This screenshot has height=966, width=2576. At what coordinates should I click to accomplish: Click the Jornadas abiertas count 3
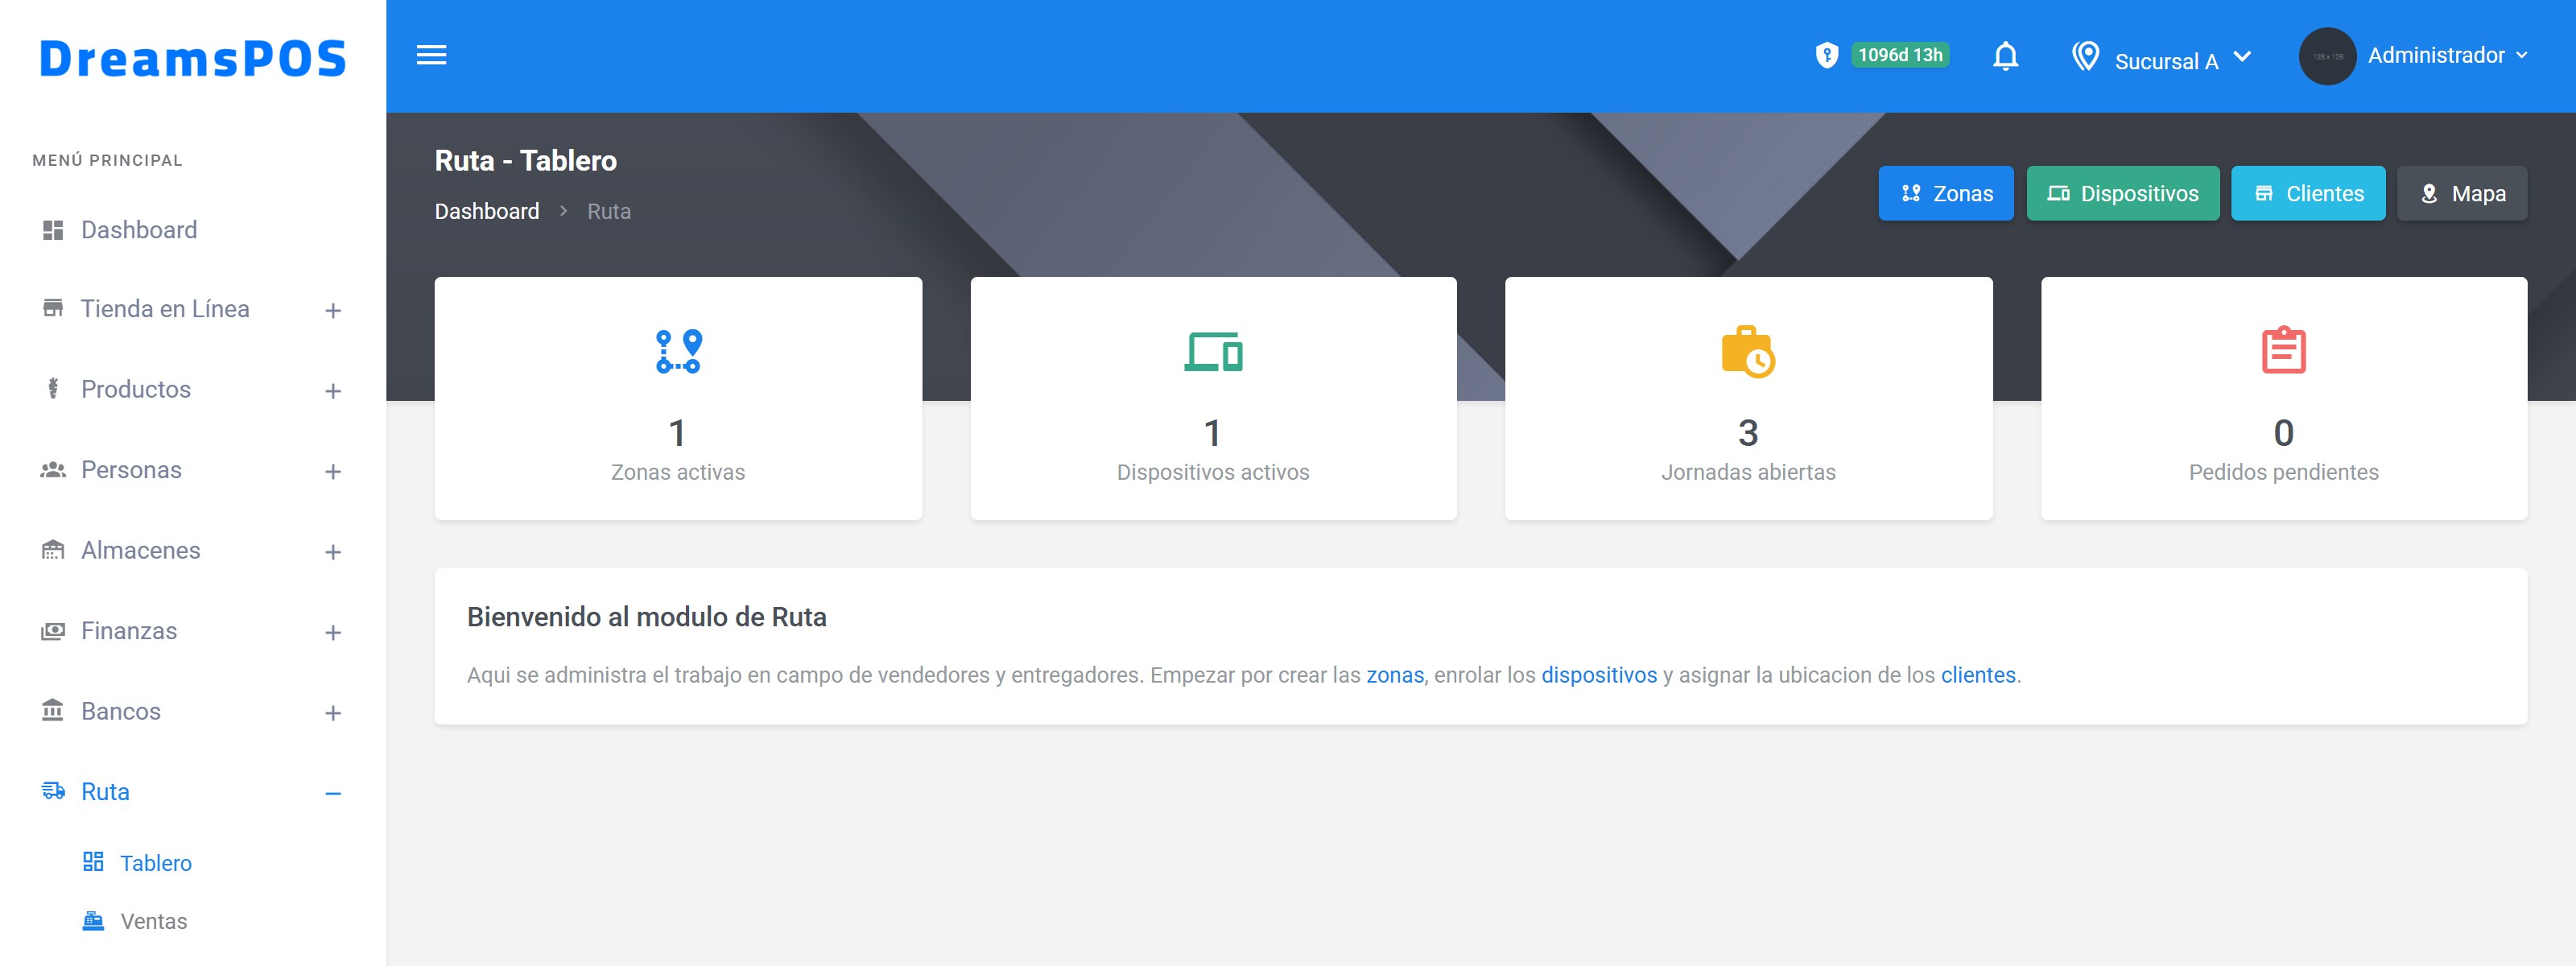click(1747, 433)
